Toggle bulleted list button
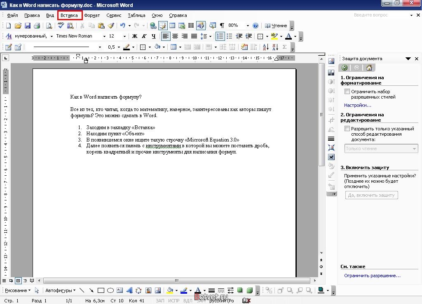The image size is (422, 304). (x=229, y=36)
